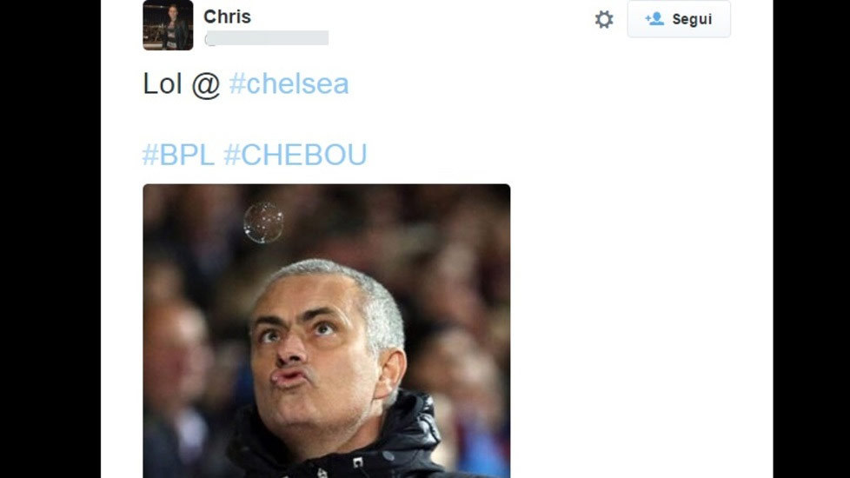The width and height of the screenshot is (850, 478).
Task: Open the #CHEBOU hashtag
Action: click(296, 155)
